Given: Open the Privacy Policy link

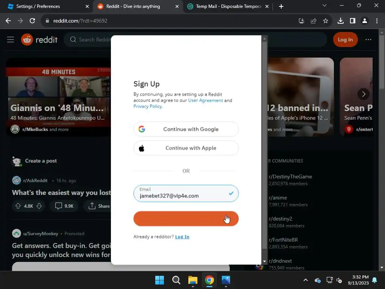Looking at the screenshot, I should [147, 106].
